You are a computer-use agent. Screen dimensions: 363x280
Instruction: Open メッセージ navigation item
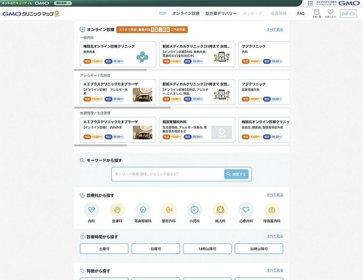252,13
